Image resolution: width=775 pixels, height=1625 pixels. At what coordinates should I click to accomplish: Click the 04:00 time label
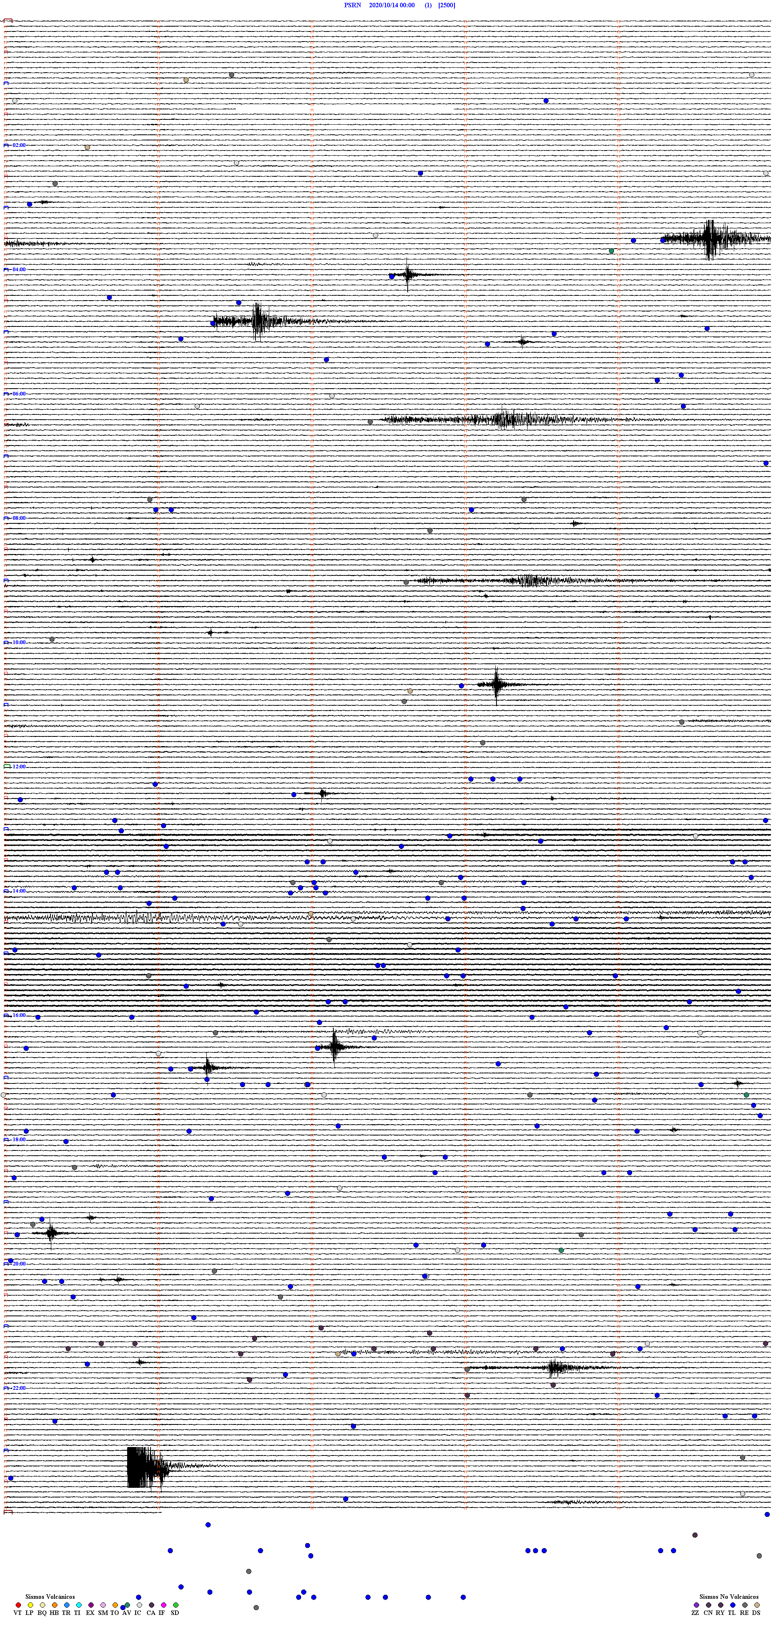pyautogui.click(x=19, y=270)
